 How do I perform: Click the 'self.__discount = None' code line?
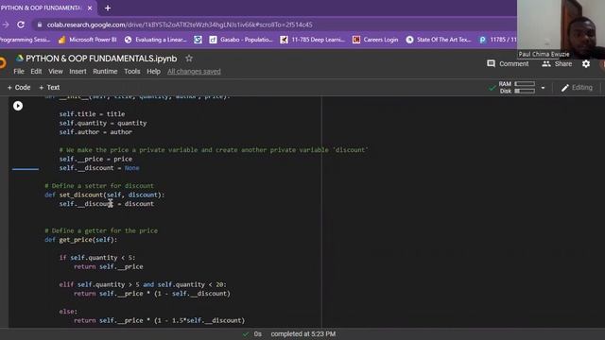[99, 168]
